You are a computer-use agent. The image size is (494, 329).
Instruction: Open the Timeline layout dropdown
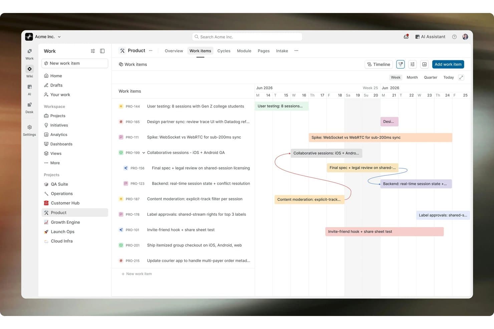[x=379, y=64]
